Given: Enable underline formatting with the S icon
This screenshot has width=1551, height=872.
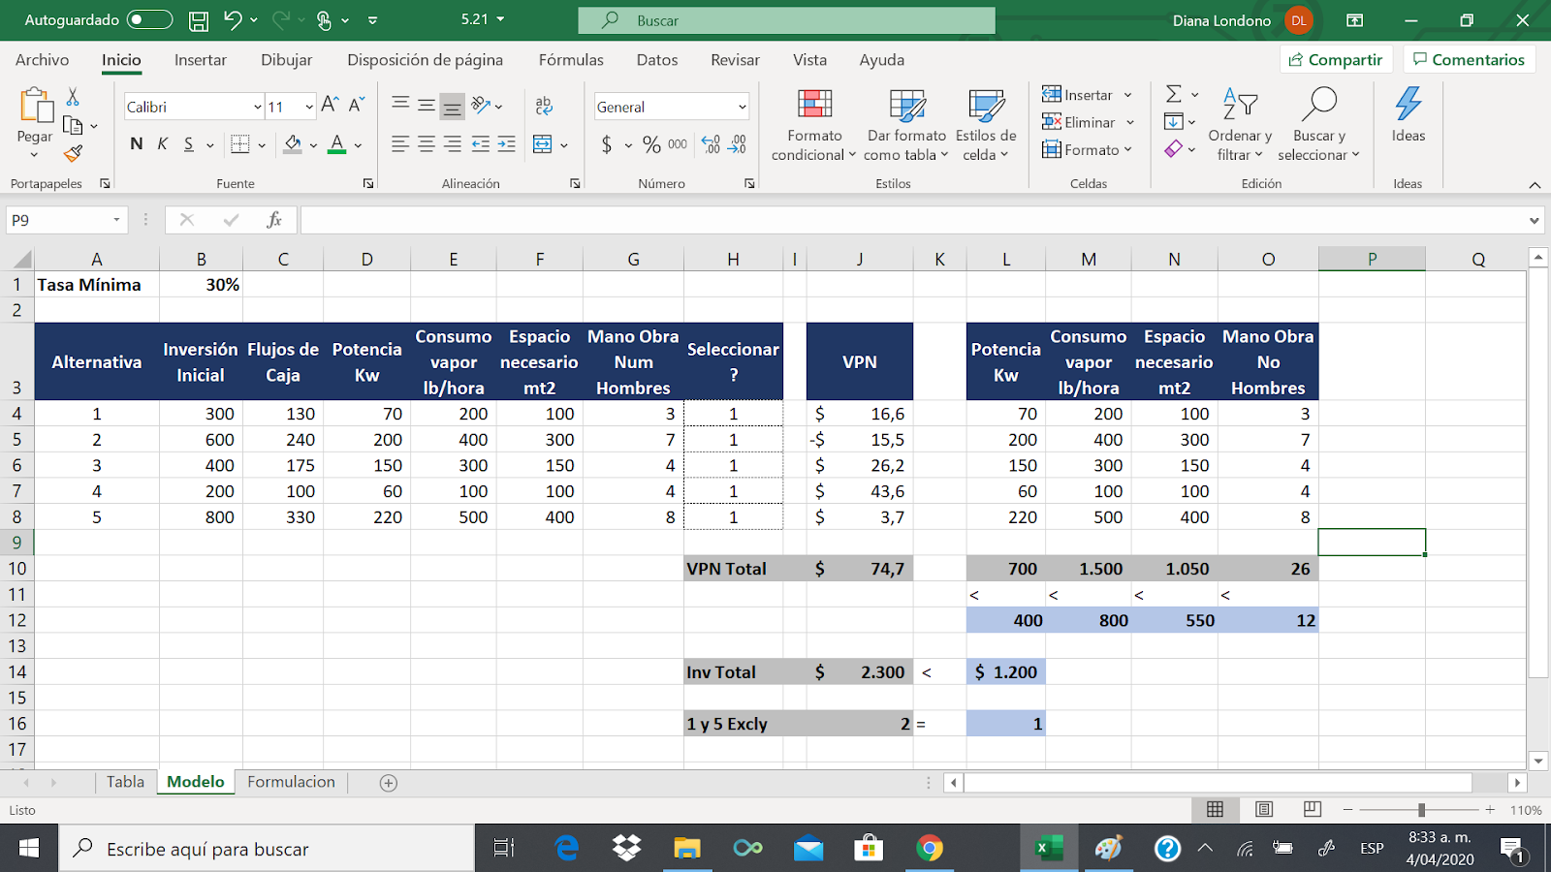Looking at the screenshot, I should pos(187,143).
